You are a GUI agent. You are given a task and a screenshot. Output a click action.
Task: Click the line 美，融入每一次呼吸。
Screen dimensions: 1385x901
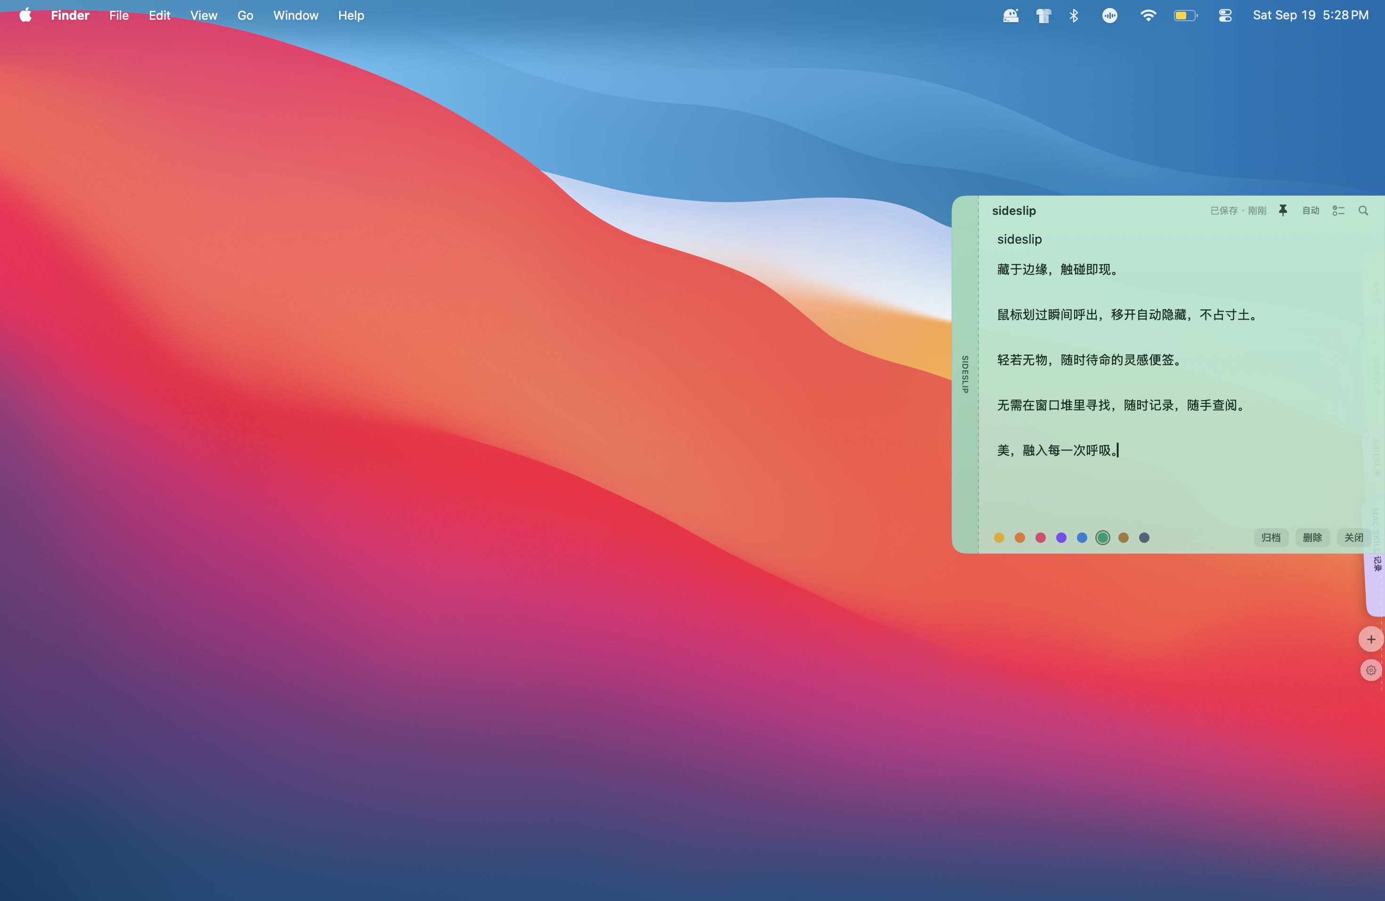click(1058, 450)
